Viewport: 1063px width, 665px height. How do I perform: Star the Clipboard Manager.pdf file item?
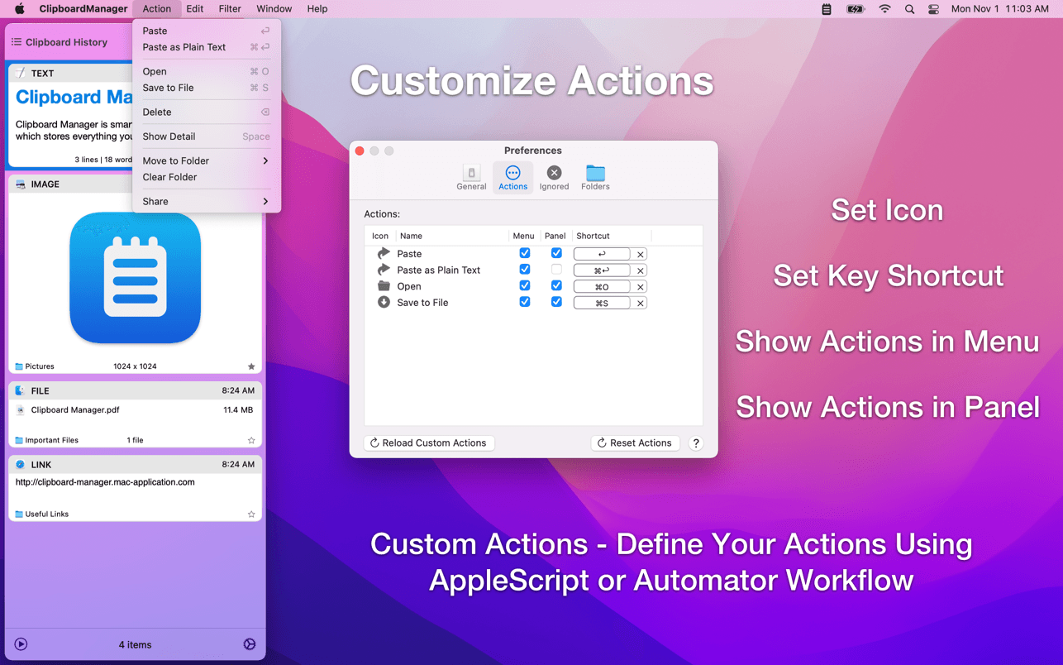251,440
